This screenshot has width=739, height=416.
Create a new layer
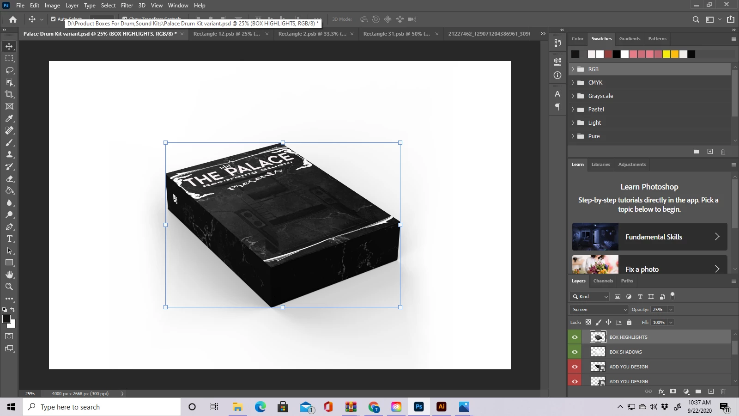pyautogui.click(x=711, y=392)
